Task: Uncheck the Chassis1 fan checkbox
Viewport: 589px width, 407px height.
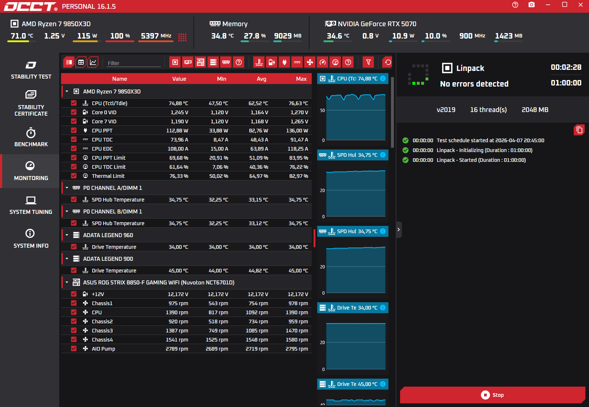Action: coord(74,303)
